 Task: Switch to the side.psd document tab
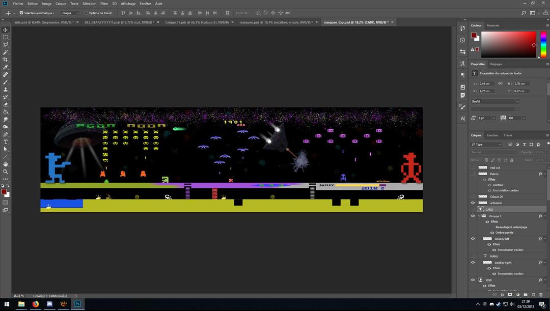tap(44, 22)
